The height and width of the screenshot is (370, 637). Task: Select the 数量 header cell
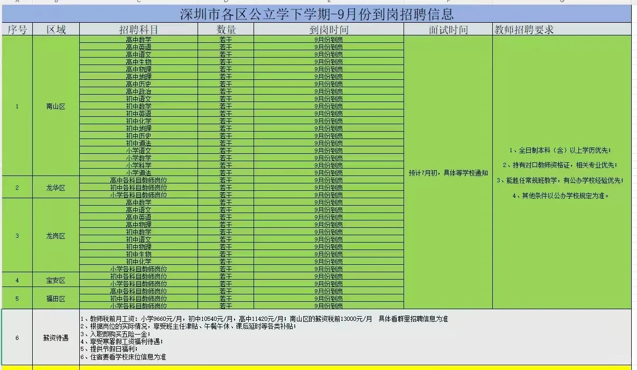226,30
